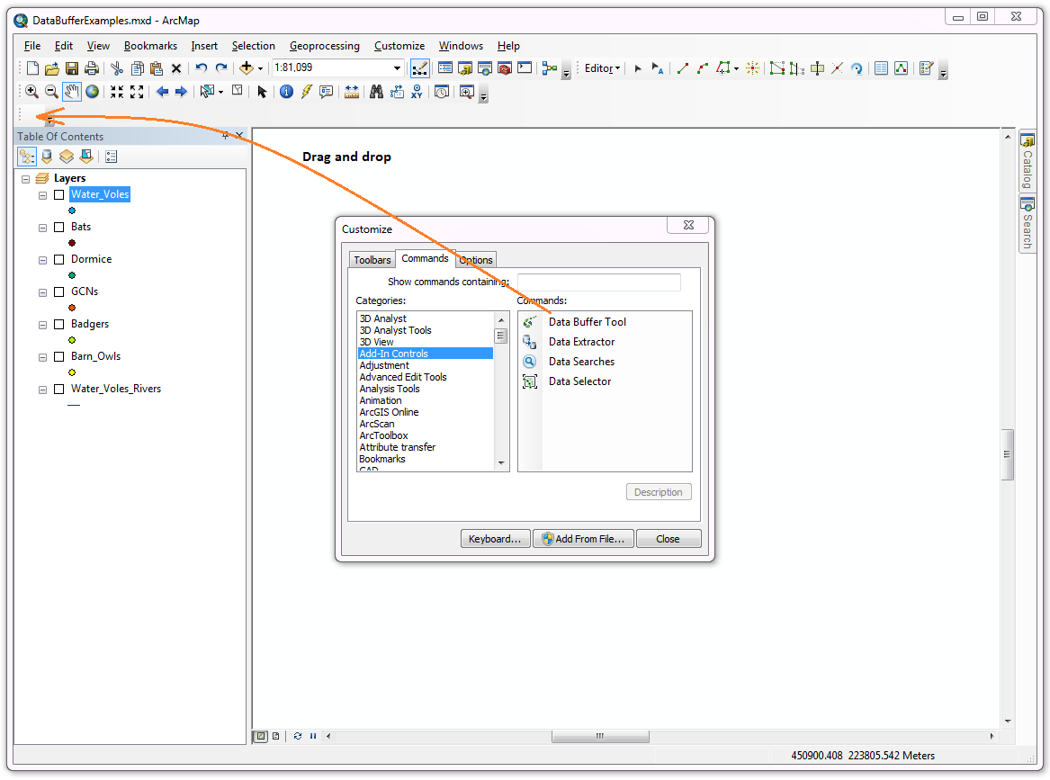1050x780 pixels.
Task: Select the Data Searches command icon
Action: coord(530,362)
